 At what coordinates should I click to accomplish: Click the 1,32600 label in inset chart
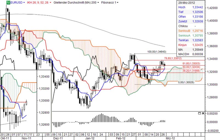[x=44, y=125]
